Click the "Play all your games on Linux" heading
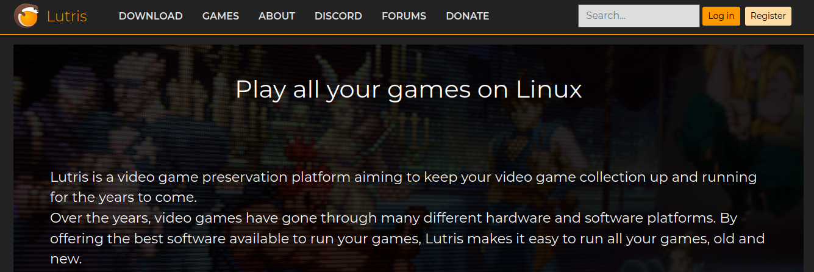This screenshot has width=814, height=272. [x=409, y=90]
